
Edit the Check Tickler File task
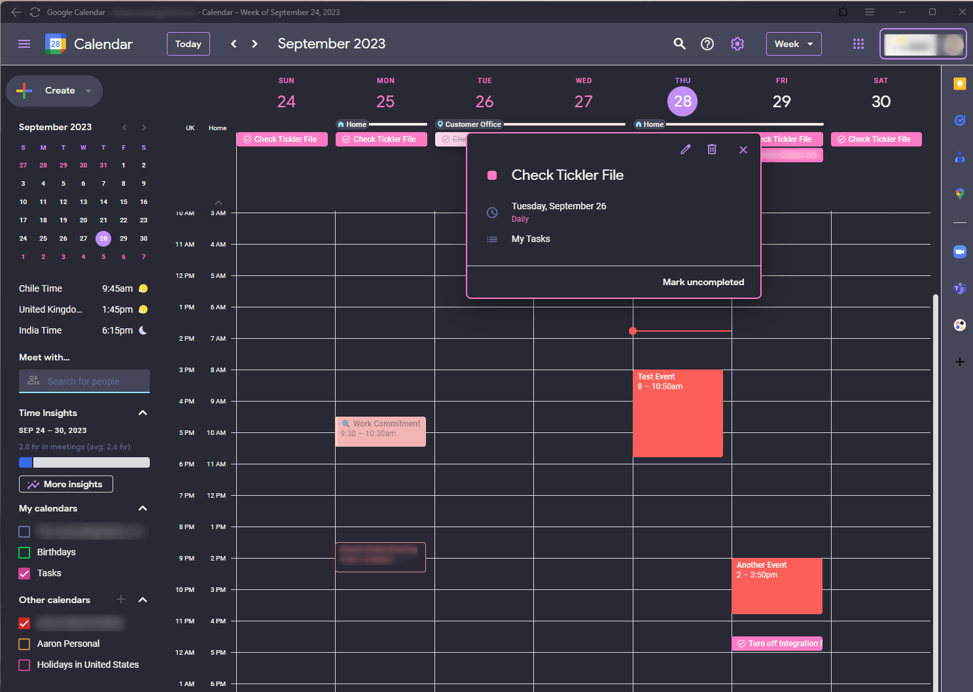click(685, 149)
